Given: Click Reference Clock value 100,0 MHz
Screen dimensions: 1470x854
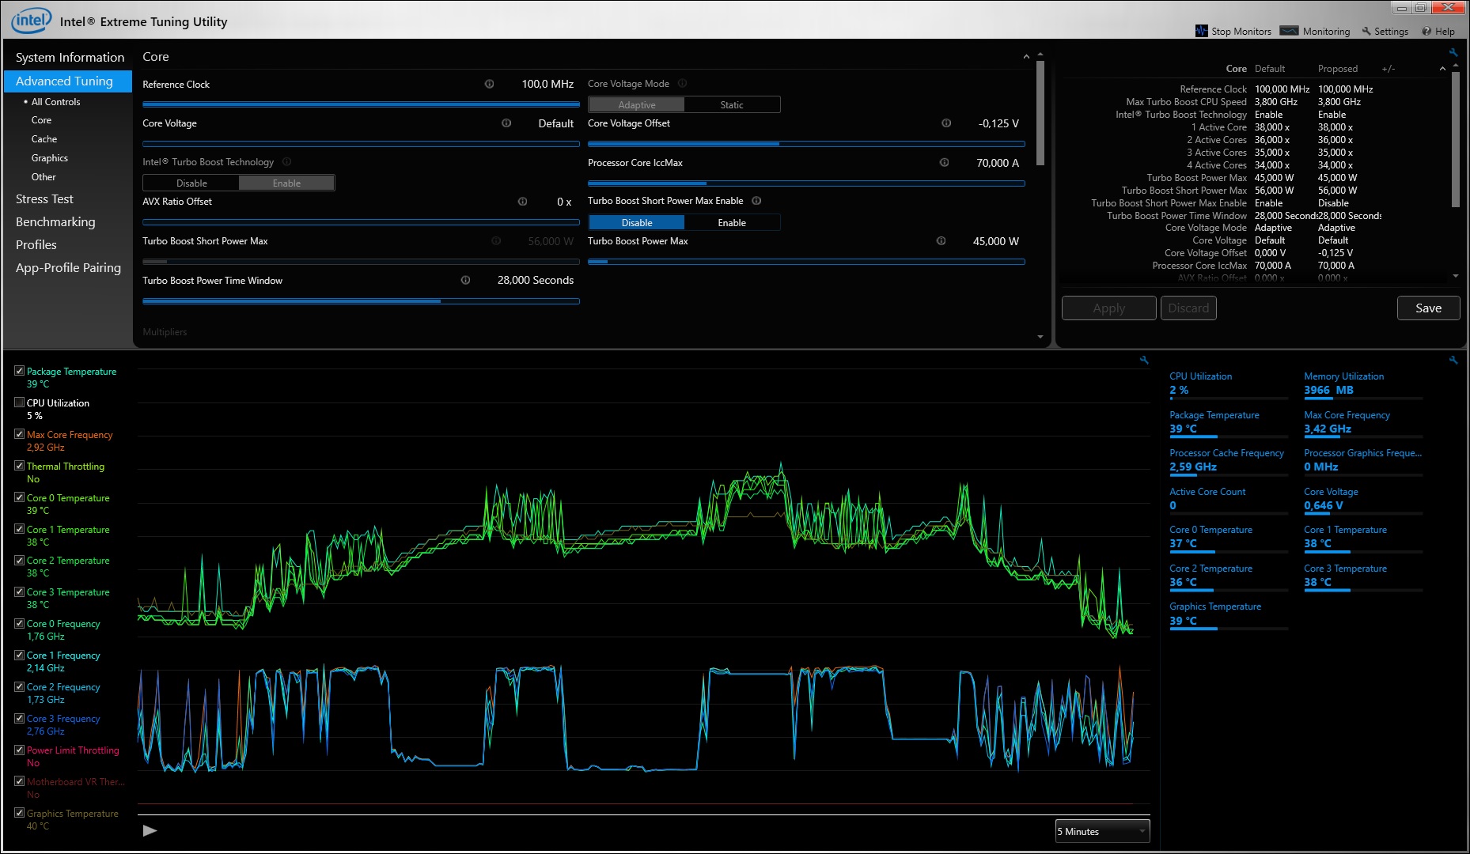Looking at the screenshot, I should 547,84.
